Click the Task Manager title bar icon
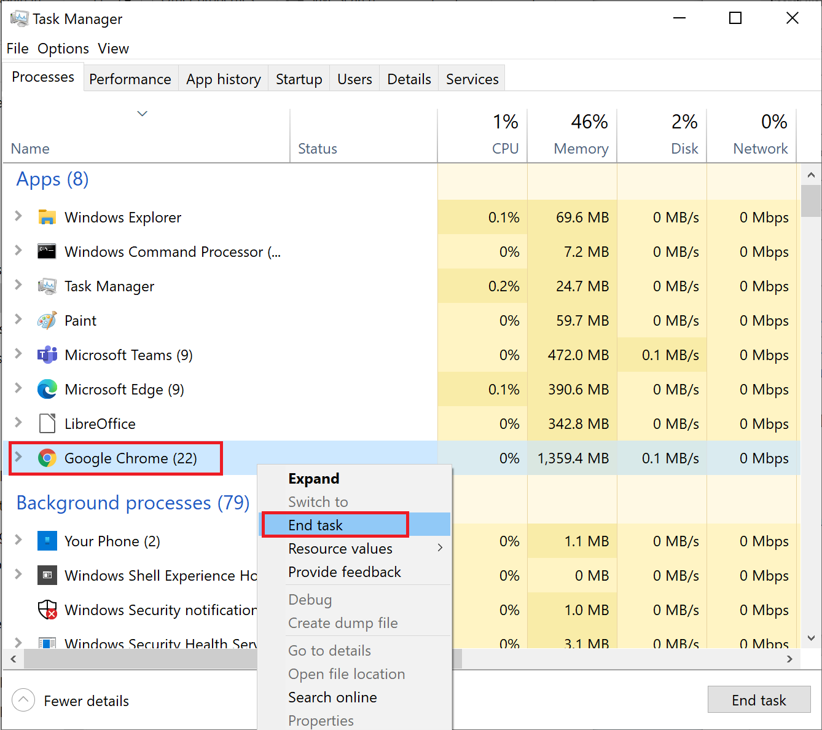Viewport: 822px width, 730px height. pos(20,18)
